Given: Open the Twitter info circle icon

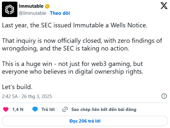Looking at the screenshot, I should 164,96.
